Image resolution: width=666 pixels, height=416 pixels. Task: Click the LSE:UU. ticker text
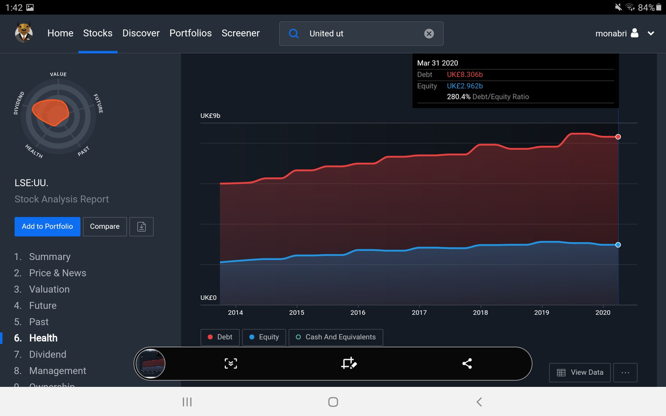click(x=32, y=183)
